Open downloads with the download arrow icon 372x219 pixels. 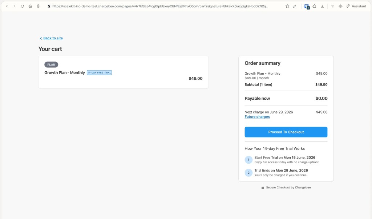point(322,6)
